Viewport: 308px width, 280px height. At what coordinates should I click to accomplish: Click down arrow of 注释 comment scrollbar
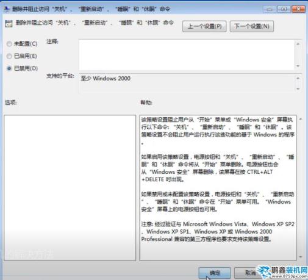pyautogui.click(x=298, y=66)
